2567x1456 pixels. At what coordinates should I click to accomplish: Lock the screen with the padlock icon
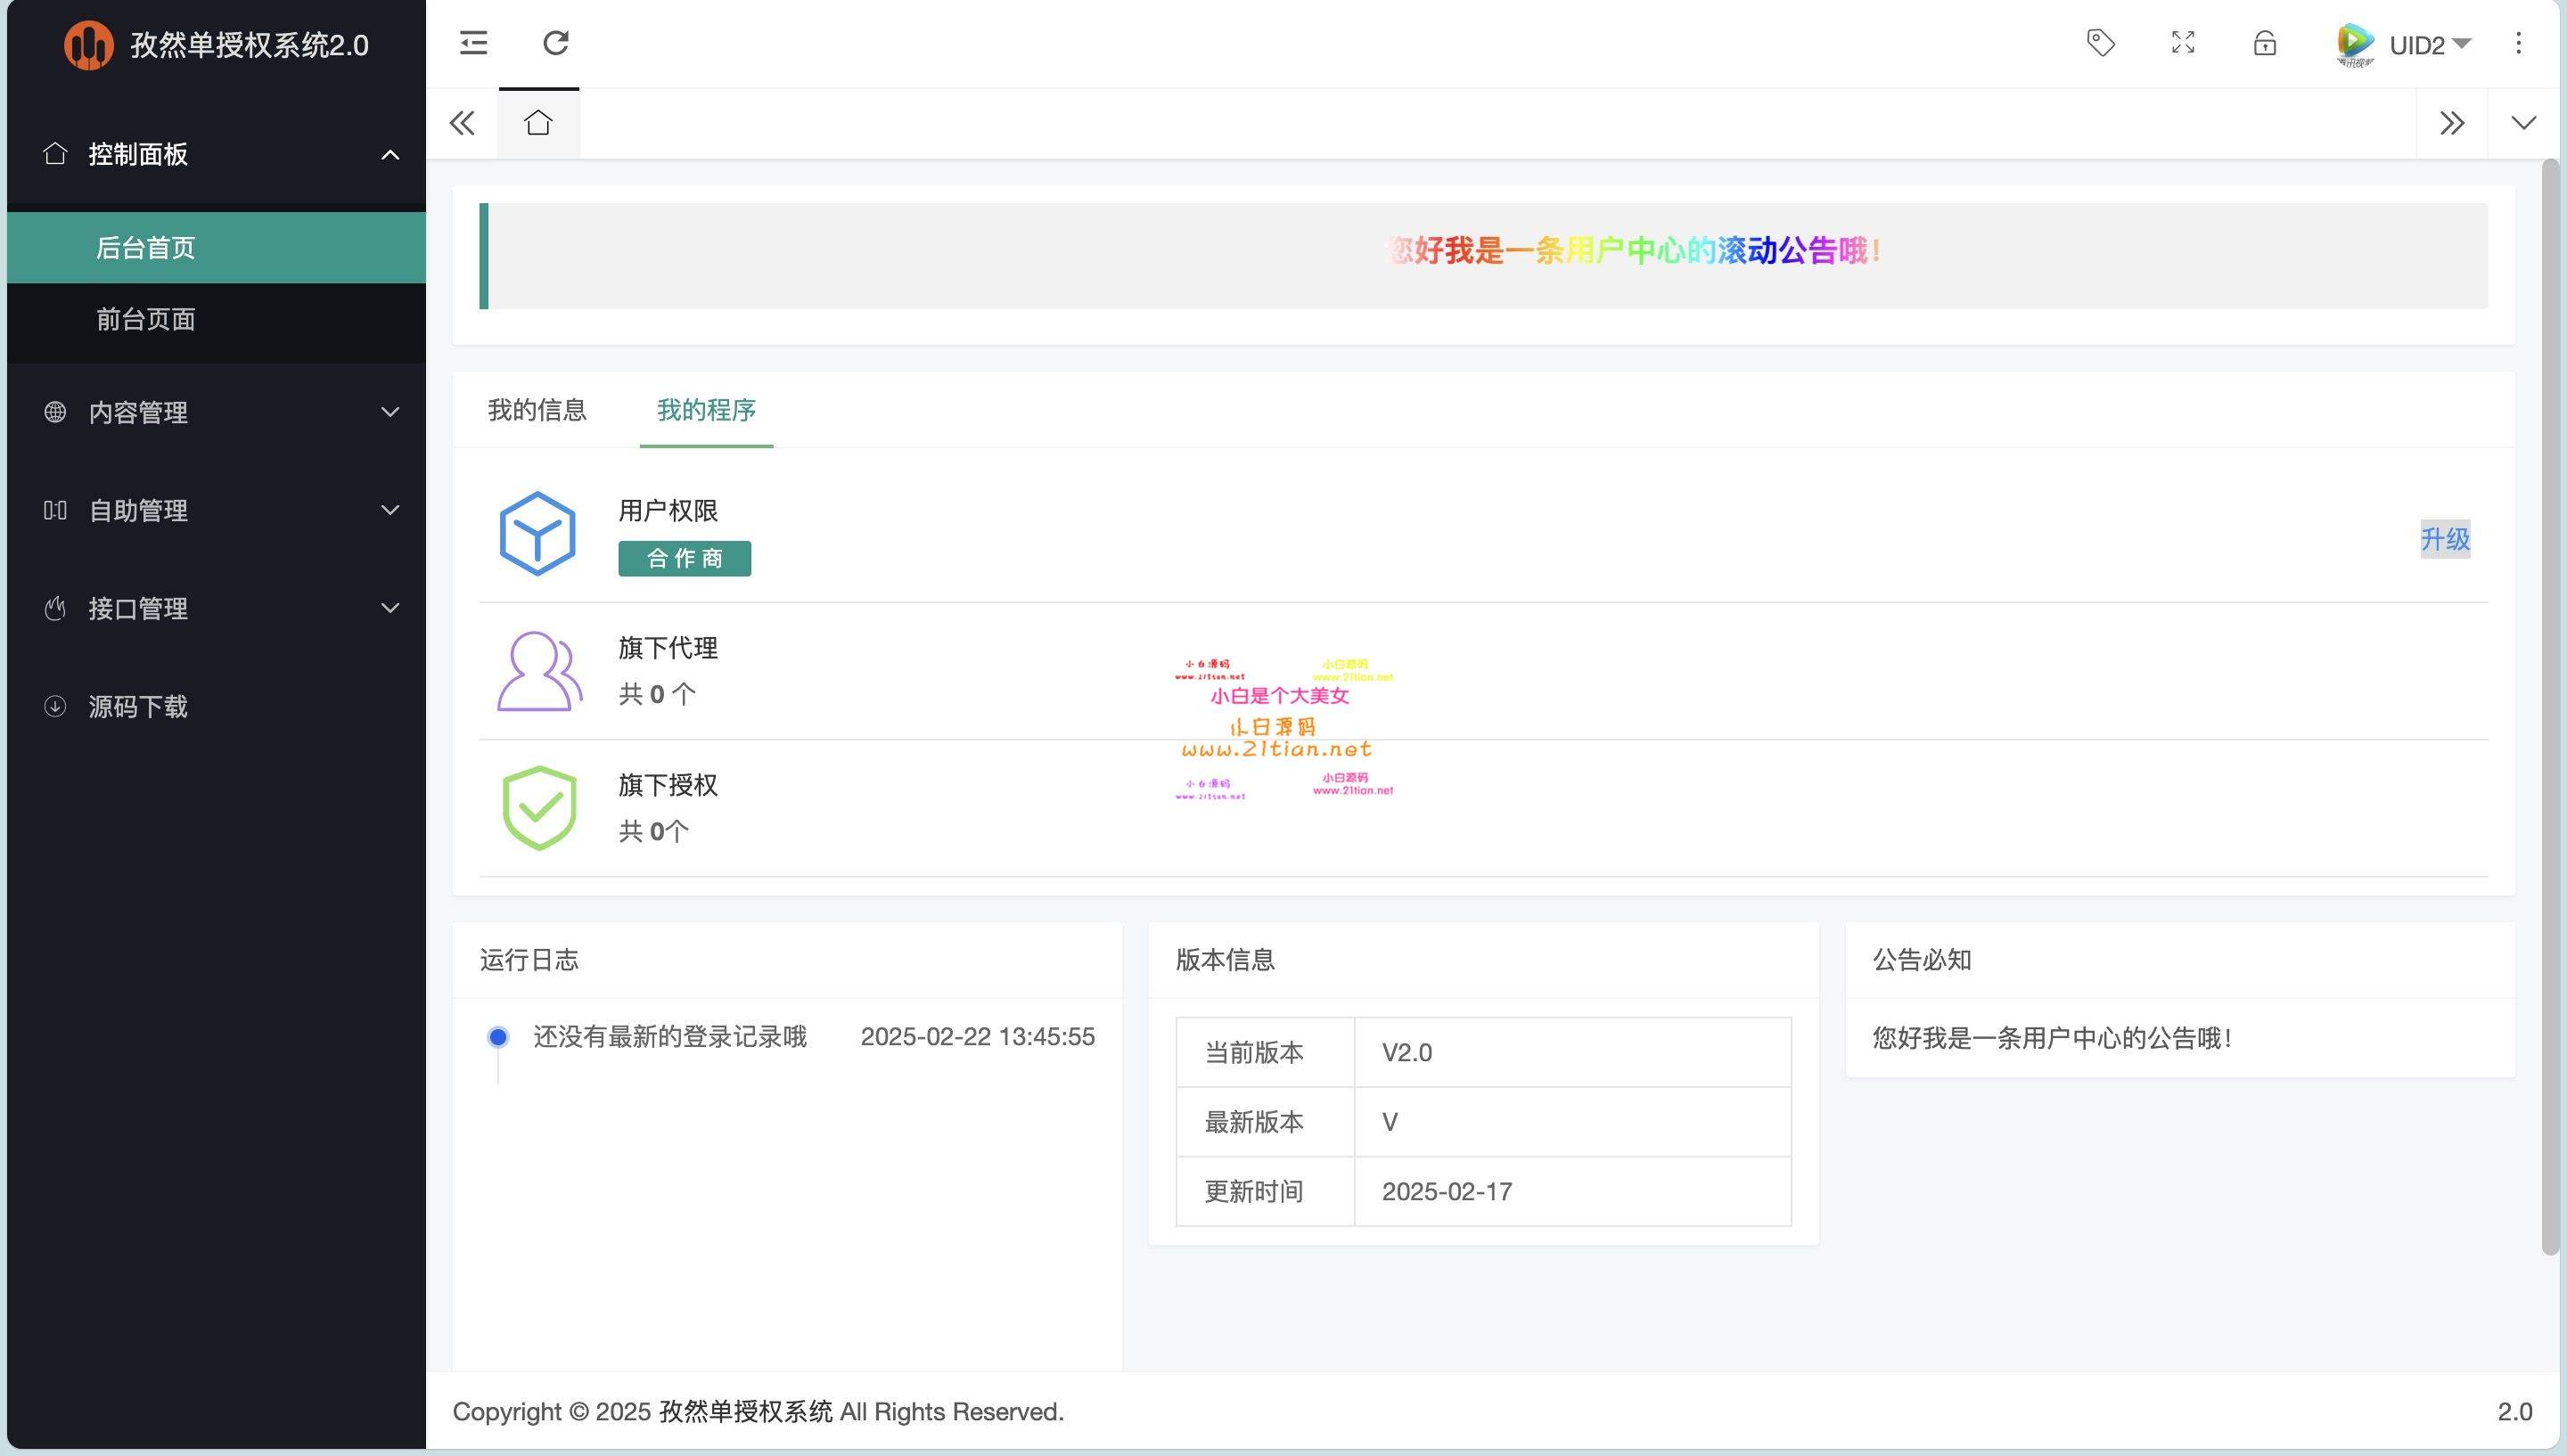point(2265,43)
